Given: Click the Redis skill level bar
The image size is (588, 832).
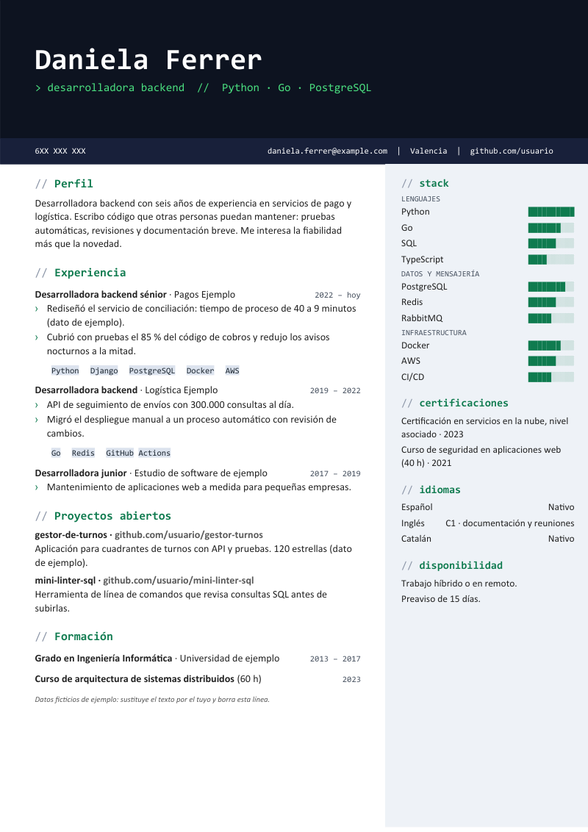Looking at the screenshot, I should [551, 303].
